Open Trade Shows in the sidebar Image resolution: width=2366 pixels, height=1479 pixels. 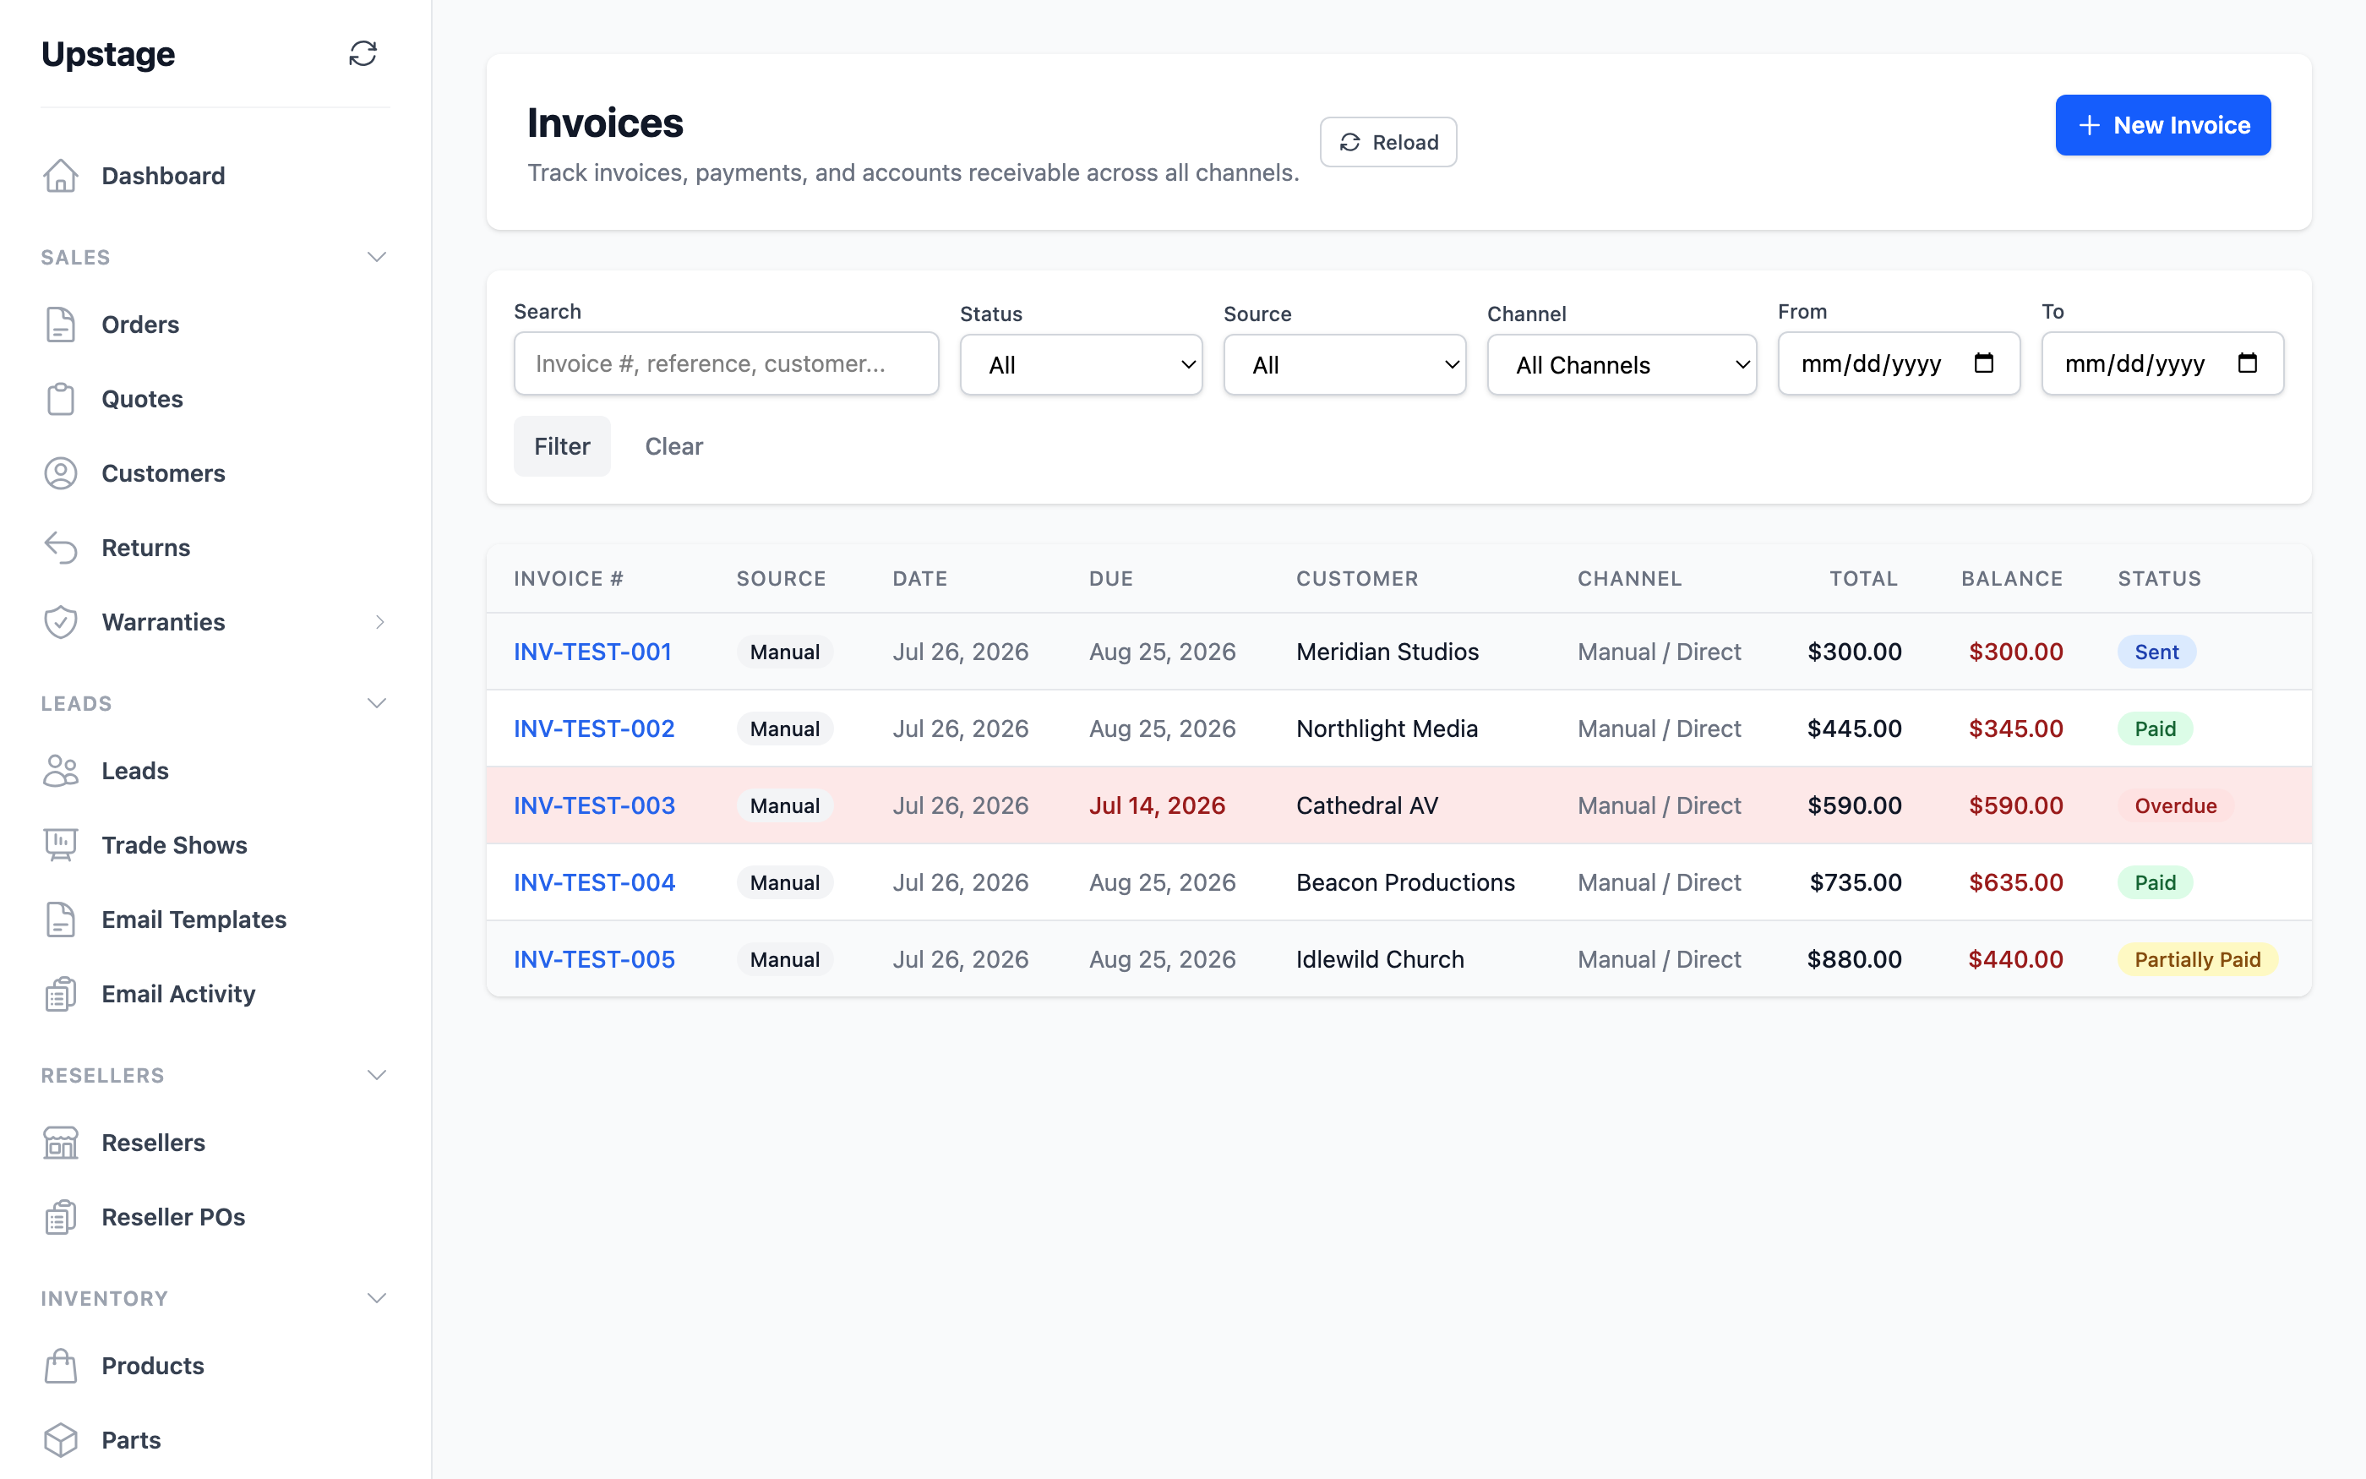point(174,845)
